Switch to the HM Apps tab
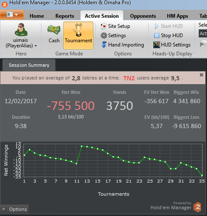The width and height of the screenshot is (207, 216). coord(177,16)
